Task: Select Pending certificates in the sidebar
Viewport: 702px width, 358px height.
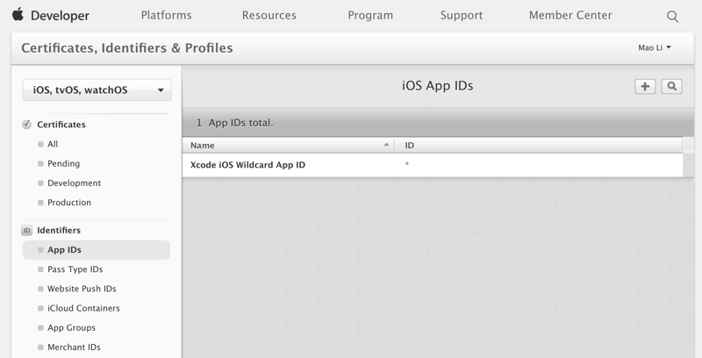Action: click(64, 163)
